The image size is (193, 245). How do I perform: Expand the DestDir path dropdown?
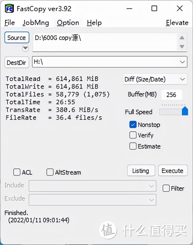182,62
